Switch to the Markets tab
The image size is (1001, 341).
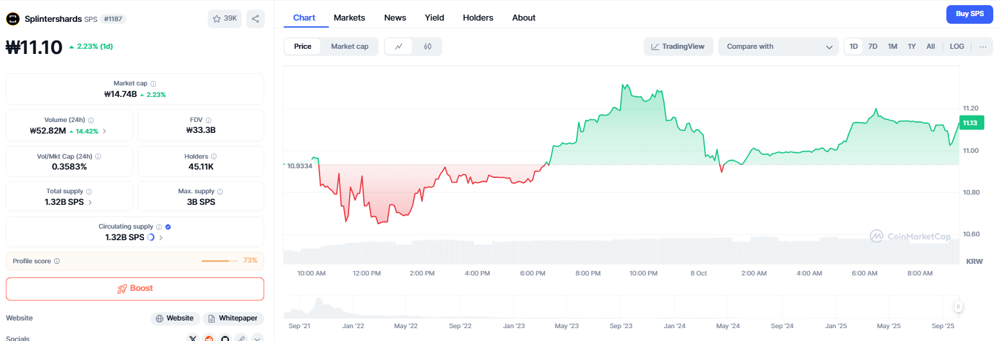click(349, 18)
